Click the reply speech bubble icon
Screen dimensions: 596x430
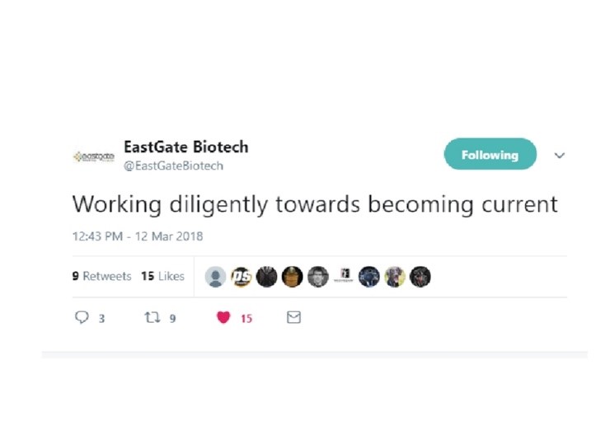pyautogui.click(x=82, y=317)
